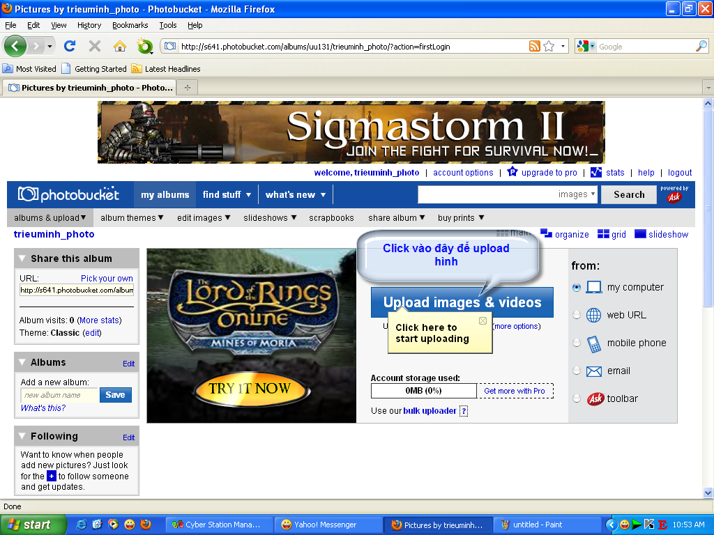Screen dimensions: 714x535
Task: Select the 'toolbar' radio button
Action: point(577,398)
